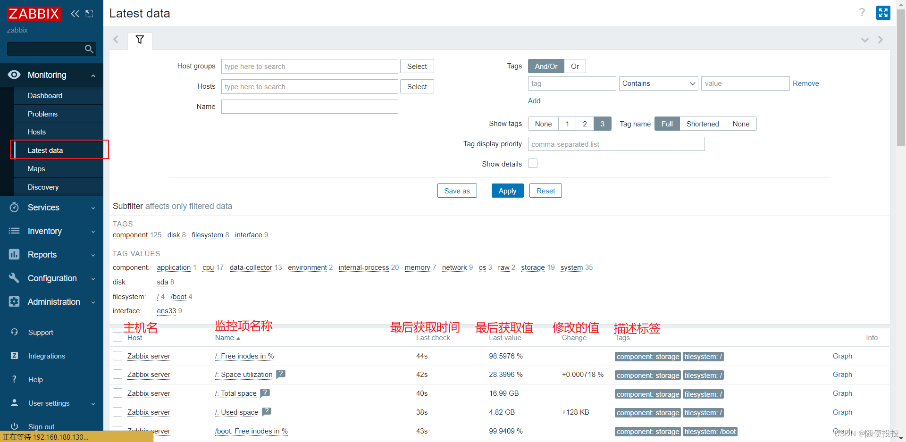Image resolution: width=906 pixels, height=442 pixels.
Task: Open Problems in Monitoring menu
Action: coord(59,114)
